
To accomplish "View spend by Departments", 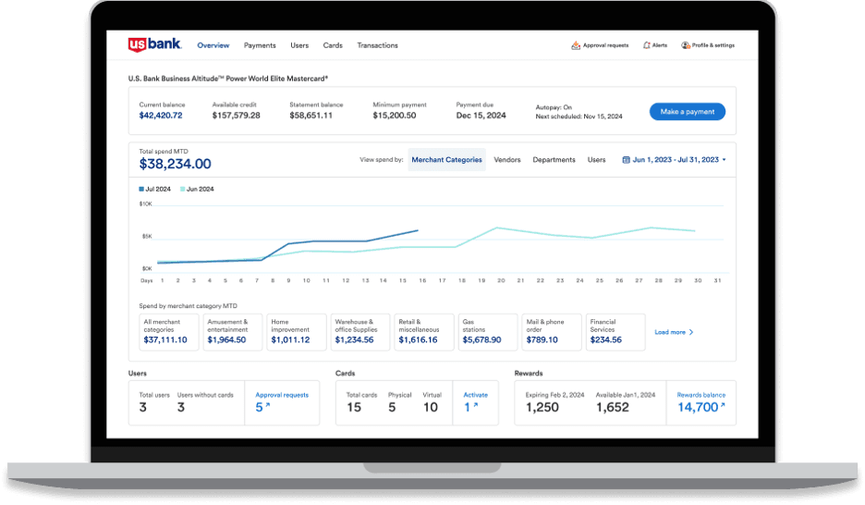I will 554,160.
